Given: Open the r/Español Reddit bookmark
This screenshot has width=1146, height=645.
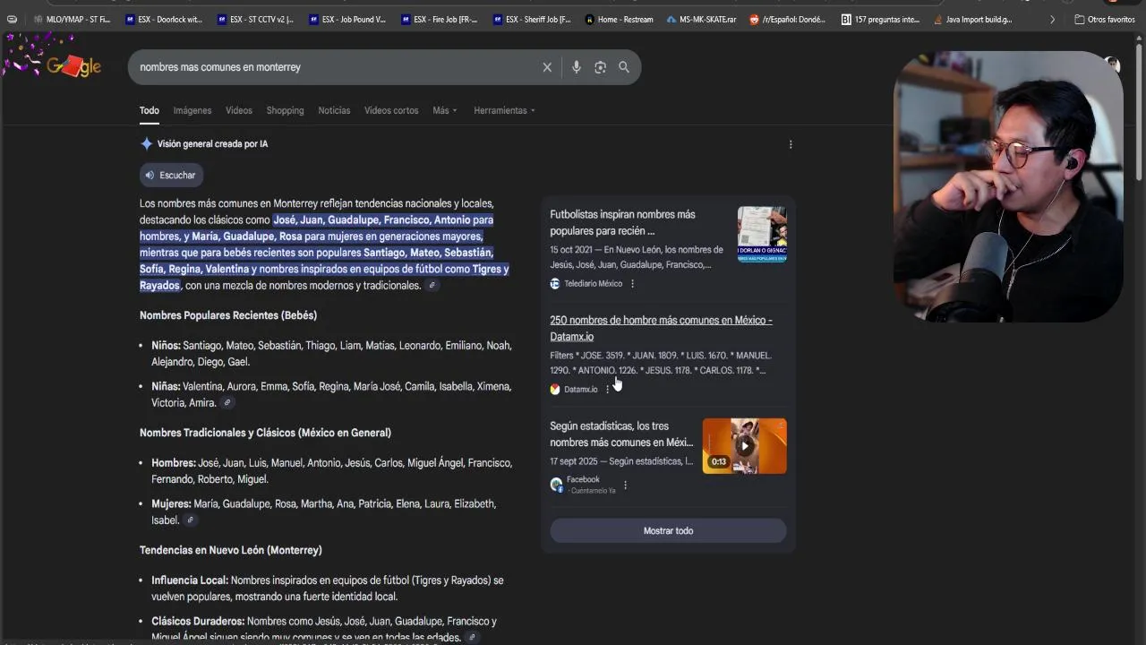Looking at the screenshot, I should (x=790, y=19).
